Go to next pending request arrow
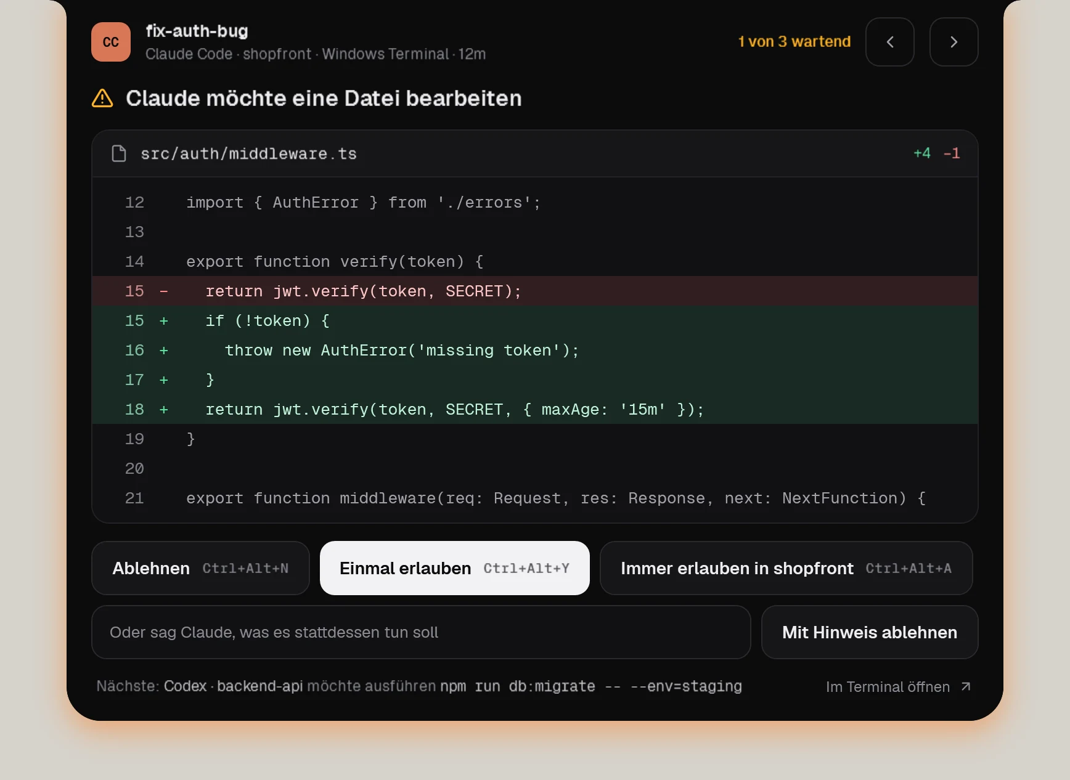The width and height of the screenshot is (1070, 780). [954, 42]
